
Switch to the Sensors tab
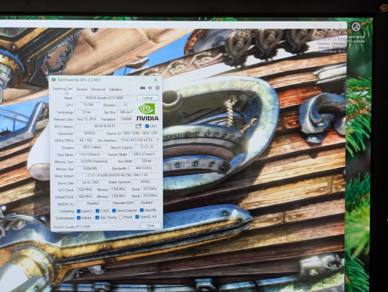[x=82, y=89]
